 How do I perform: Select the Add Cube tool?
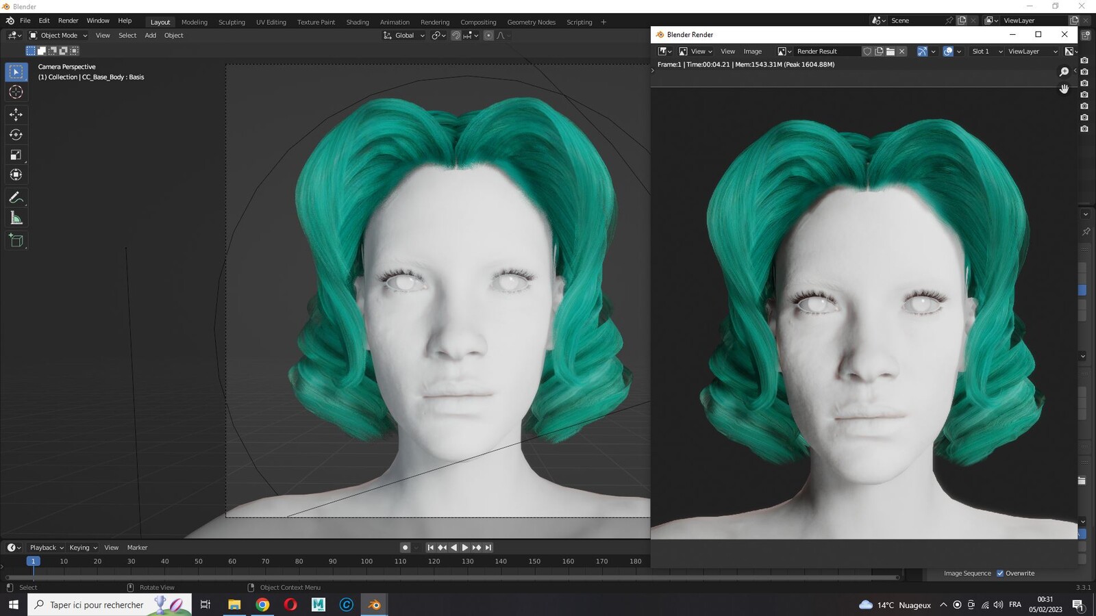pyautogui.click(x=16, y=240)
